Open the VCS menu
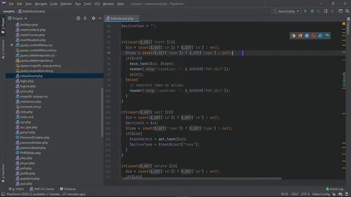Screen dimensions: 351x197 point(97,4)
